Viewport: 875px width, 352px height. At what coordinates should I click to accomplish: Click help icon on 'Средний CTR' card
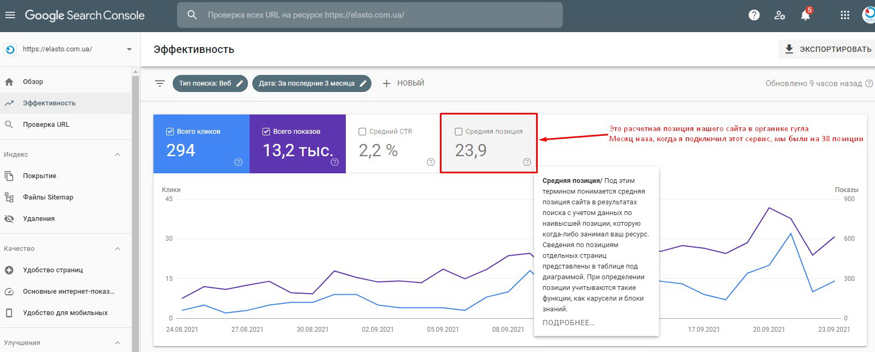click(x=431, y=162)
